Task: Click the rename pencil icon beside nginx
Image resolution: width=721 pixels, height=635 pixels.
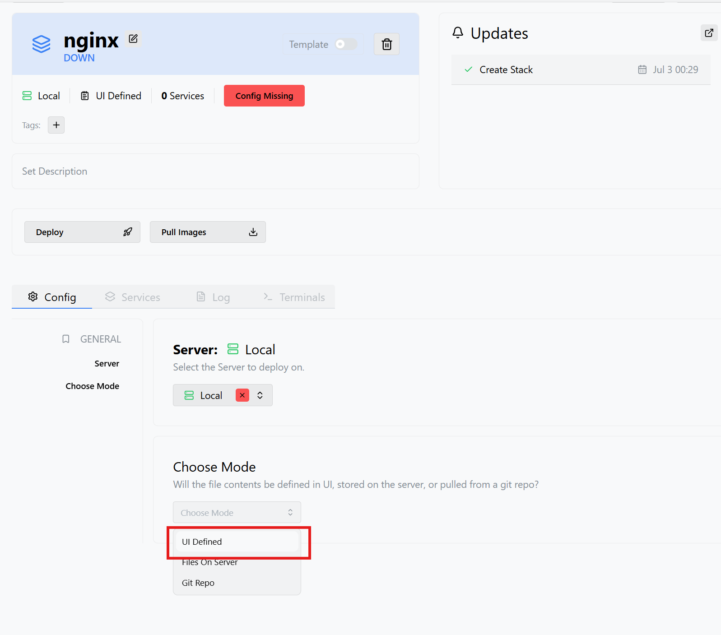Action: pyautogui.click(x=133, y=39)
